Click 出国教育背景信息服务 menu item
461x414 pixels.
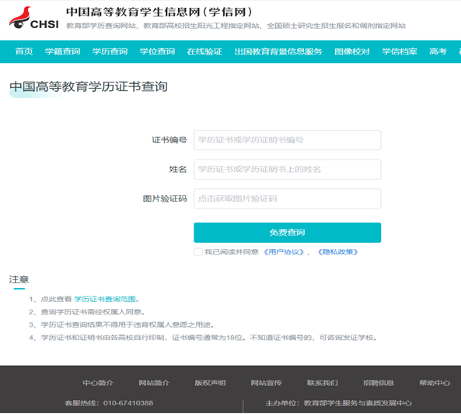278,51
